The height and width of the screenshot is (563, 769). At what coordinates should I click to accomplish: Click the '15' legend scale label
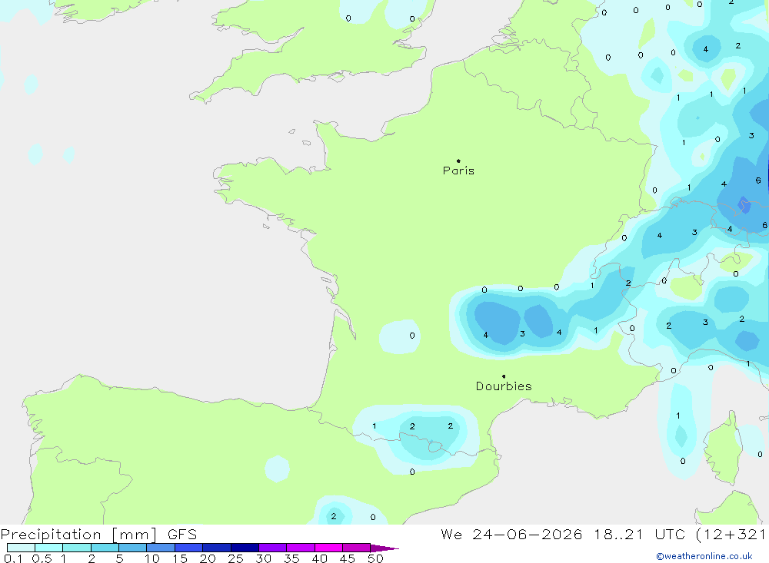(x=180, y=558)
